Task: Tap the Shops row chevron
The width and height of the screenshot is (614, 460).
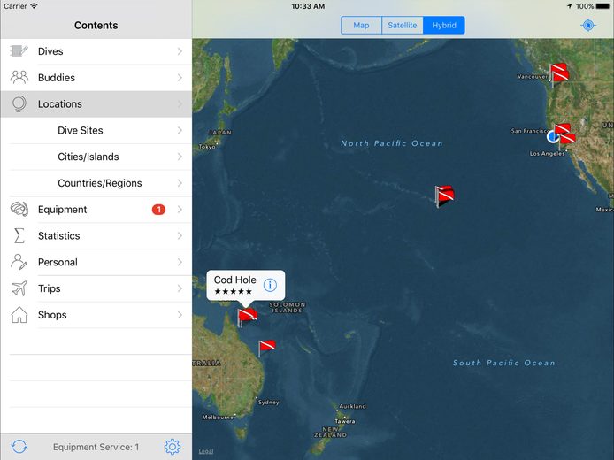Action: coord(180,315)
